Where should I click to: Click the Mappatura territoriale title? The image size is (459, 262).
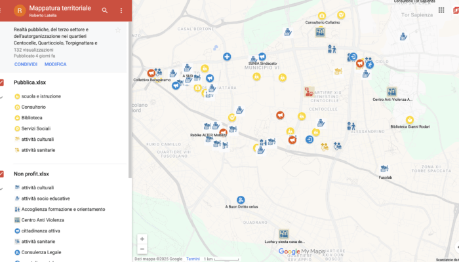coord(60,8)
